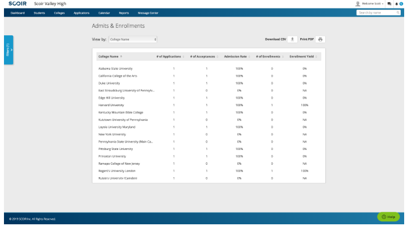The image size is (407, 226).
Task: Select Edge Hill University row
Action: pyautogui.click(x=209, y=98)
